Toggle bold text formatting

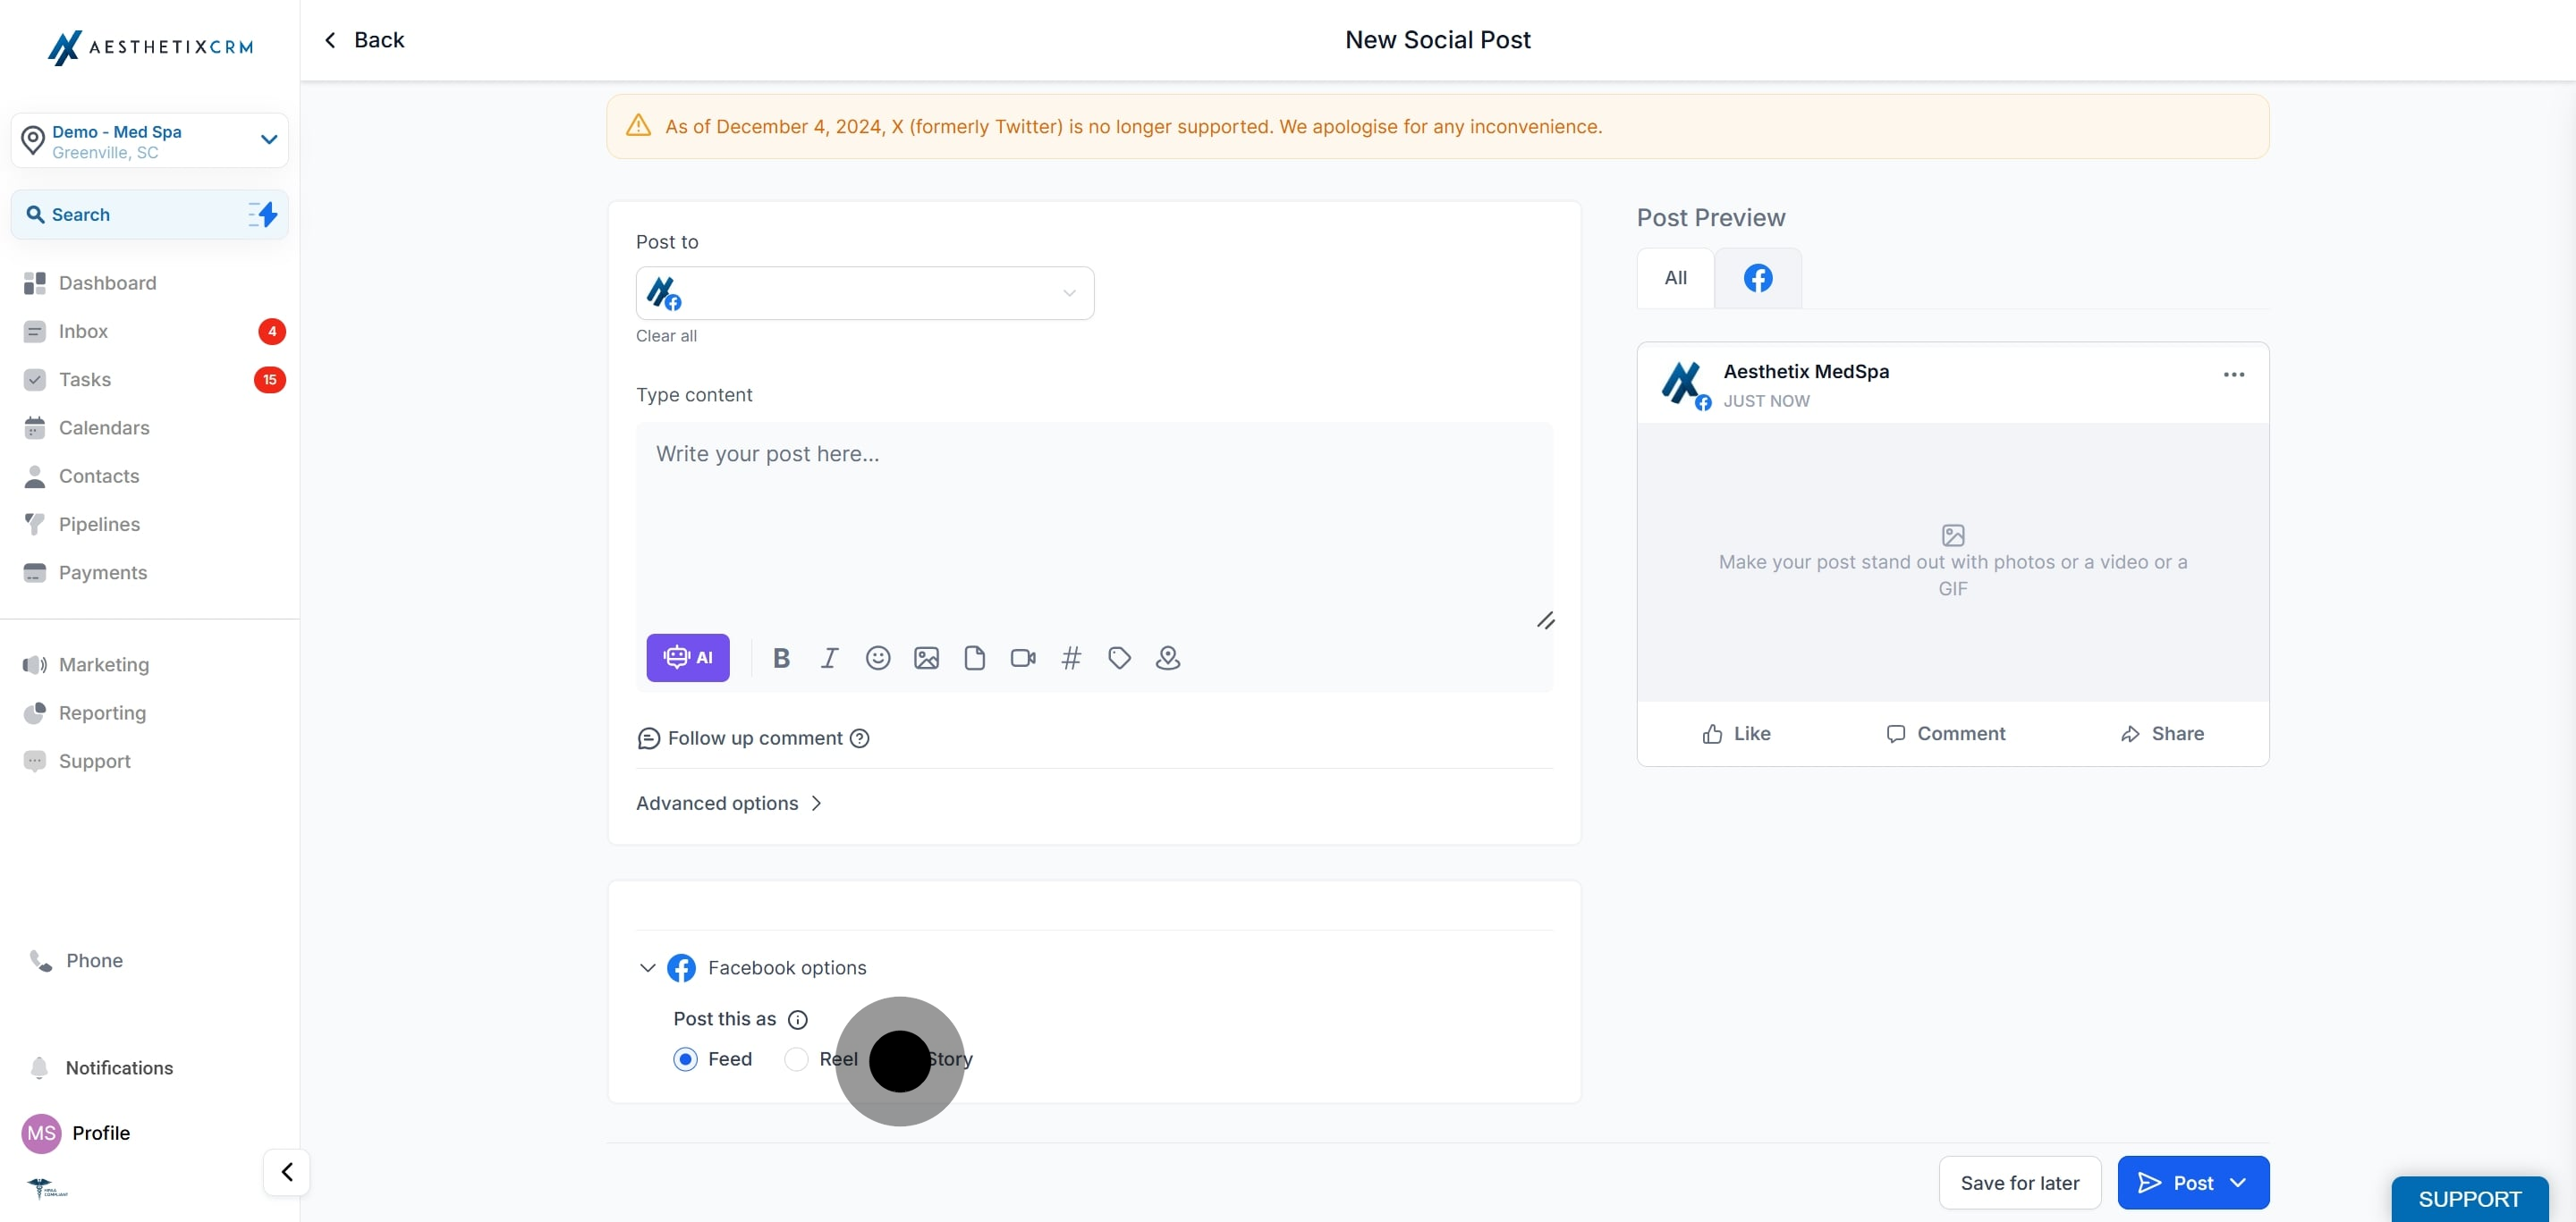point(781,657)
